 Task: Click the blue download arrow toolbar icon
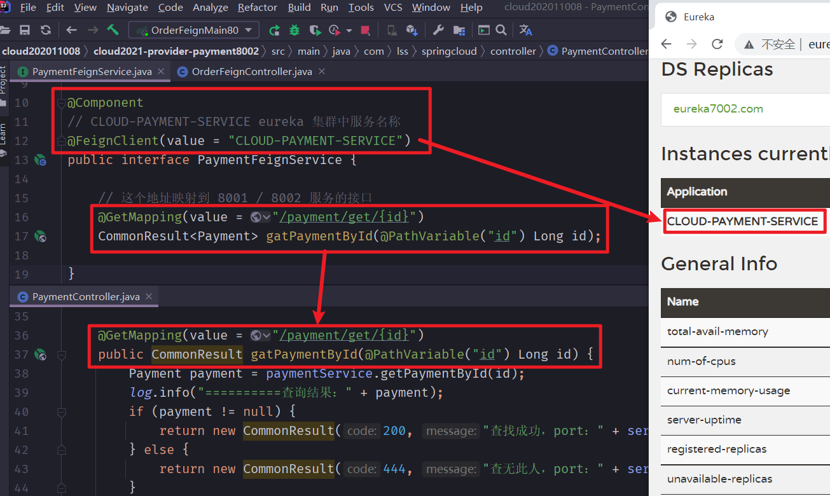pyautogui.click(x=412, y=30)
